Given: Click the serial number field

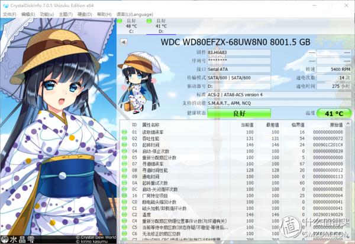Looking at the screenshot, I should [239, 61].
